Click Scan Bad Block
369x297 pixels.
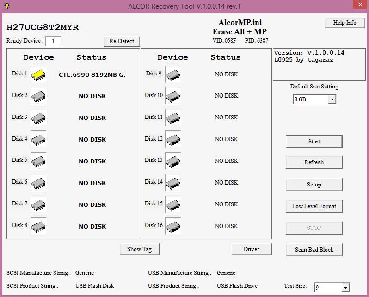314,250
